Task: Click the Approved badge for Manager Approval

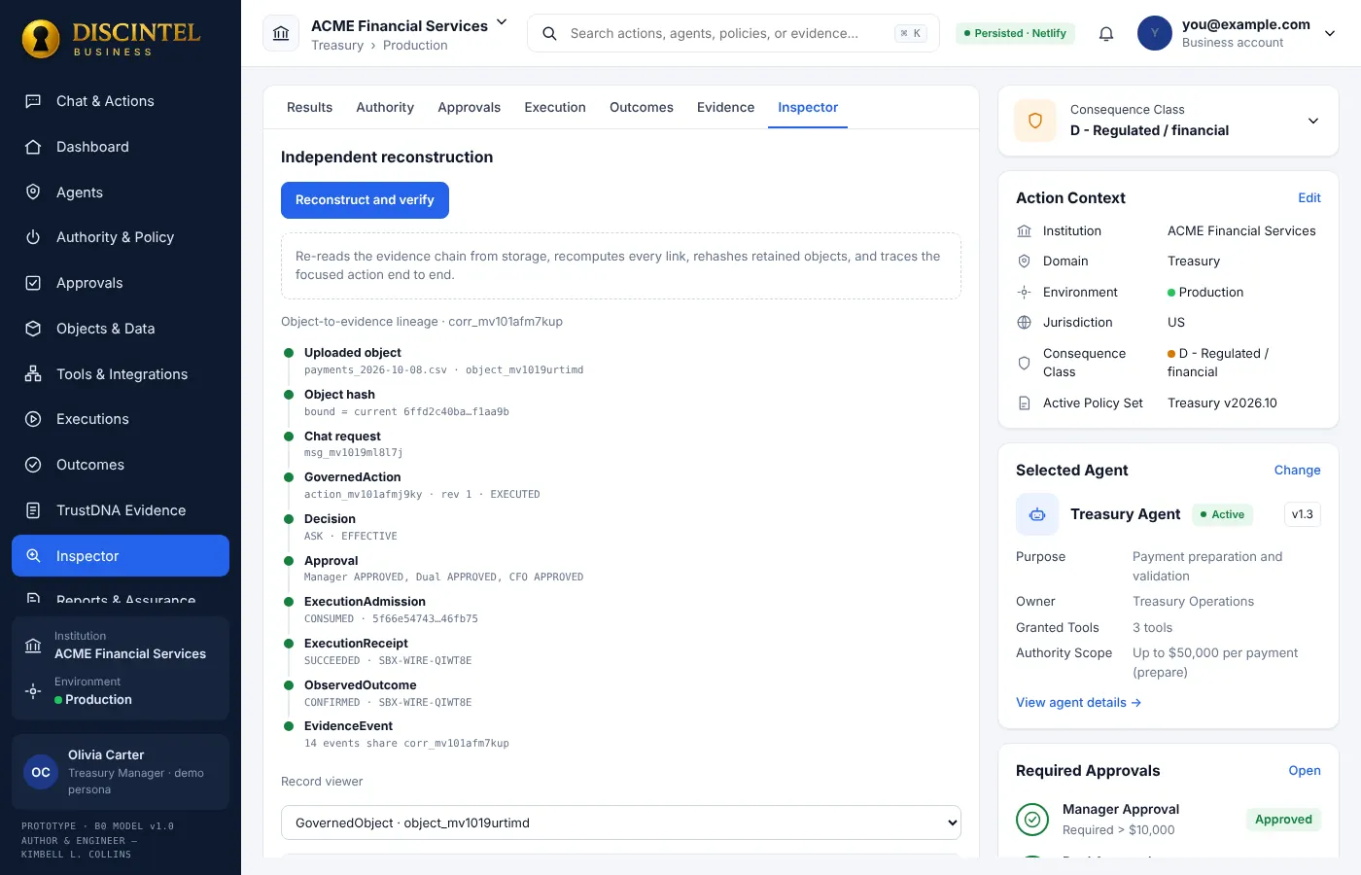Action: (1283, 820)
